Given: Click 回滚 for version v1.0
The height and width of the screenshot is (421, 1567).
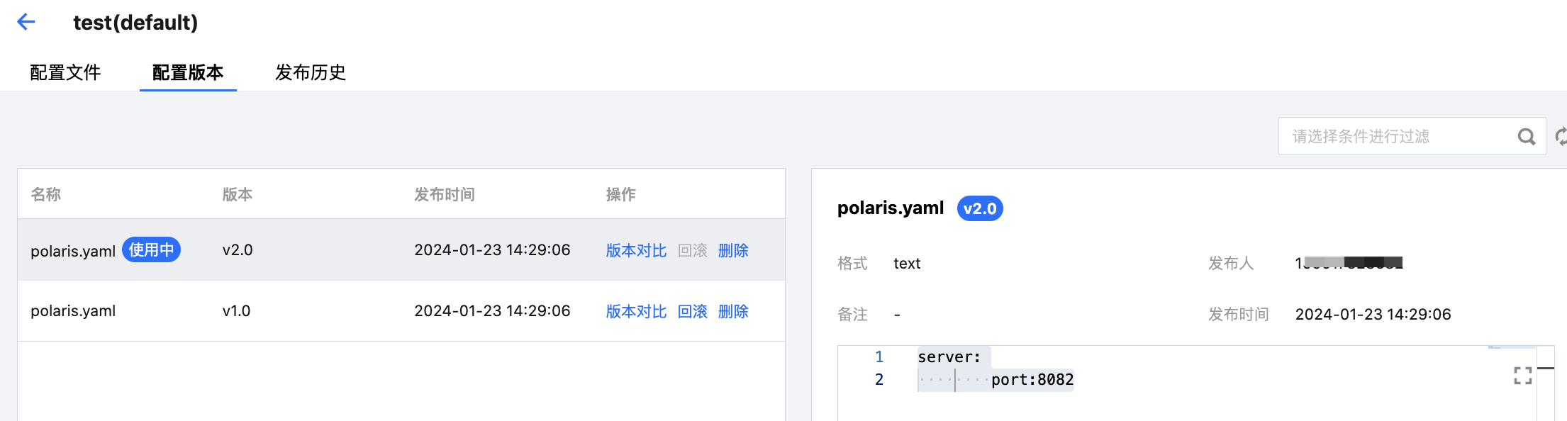Looking at the screenshot, I should tap(693, 311).
